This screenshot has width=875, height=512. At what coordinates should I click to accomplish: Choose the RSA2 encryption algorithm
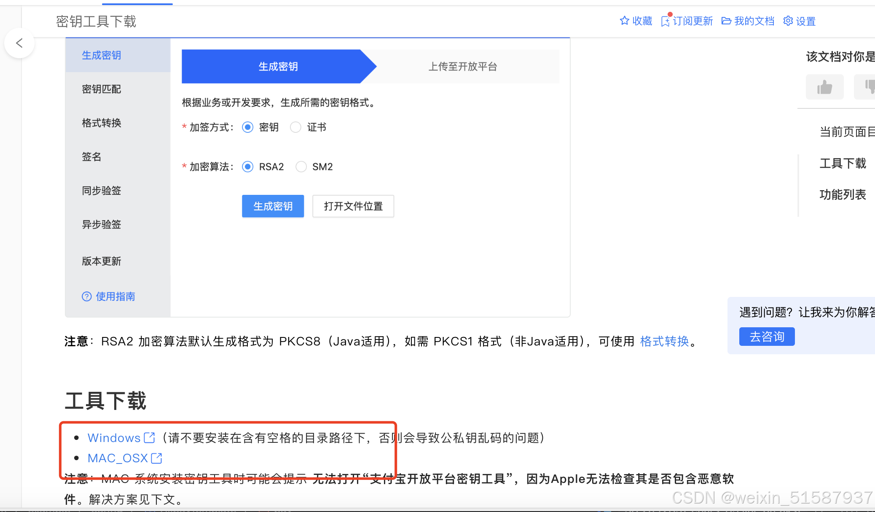pos(248,167)
